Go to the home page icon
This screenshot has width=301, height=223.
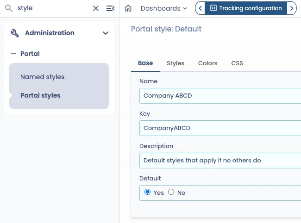(x=128, y=8)
